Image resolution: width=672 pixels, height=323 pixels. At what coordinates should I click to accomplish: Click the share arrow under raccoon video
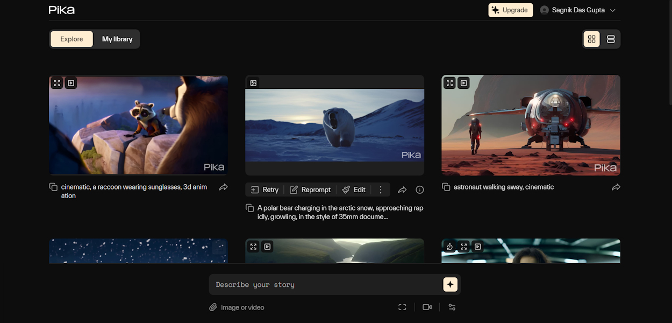[224, 187]
